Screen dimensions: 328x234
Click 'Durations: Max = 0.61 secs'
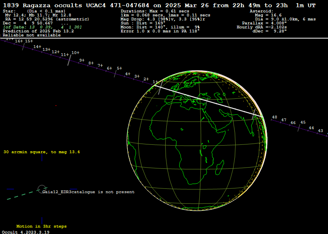155,11
